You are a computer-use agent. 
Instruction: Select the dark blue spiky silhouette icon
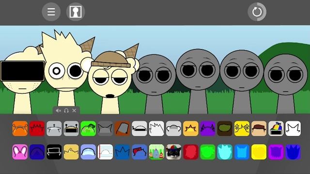293,152
